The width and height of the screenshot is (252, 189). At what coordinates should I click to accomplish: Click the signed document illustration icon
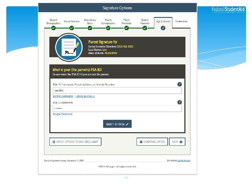click(x=69, y=47)
